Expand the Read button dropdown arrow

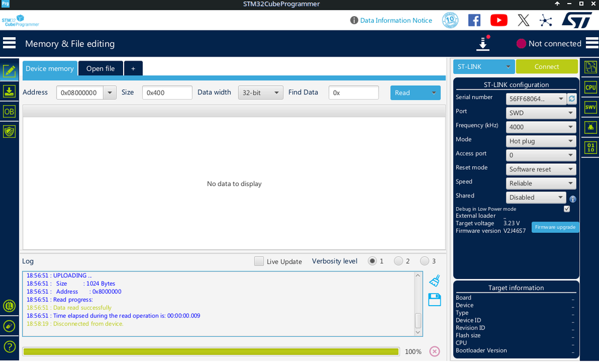[x=433, y=93]
